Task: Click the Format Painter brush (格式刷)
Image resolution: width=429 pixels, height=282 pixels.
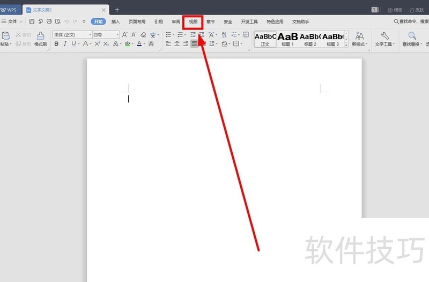Action: pos(41,39)
